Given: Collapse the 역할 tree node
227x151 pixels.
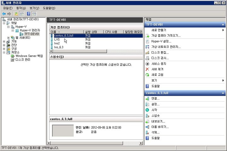Looking at the screenshot, I should [4, 23].
